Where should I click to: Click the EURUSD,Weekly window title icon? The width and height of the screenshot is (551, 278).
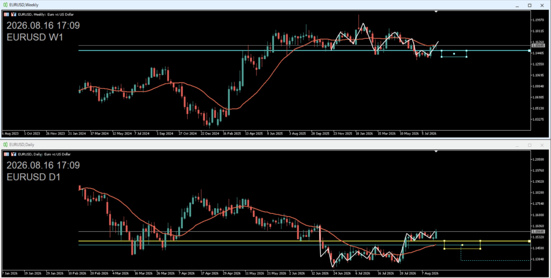tap(5, 5)
